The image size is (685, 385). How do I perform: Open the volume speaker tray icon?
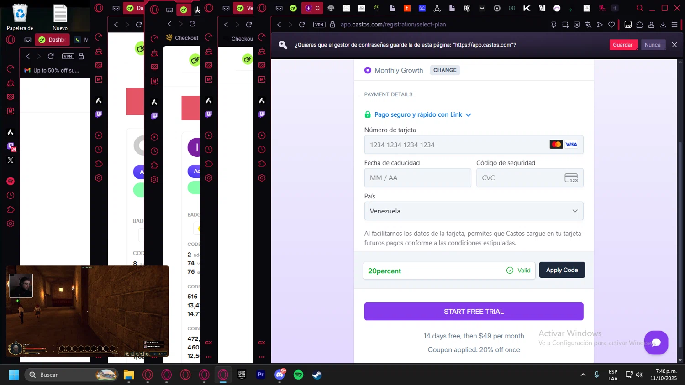click(639, 375)
